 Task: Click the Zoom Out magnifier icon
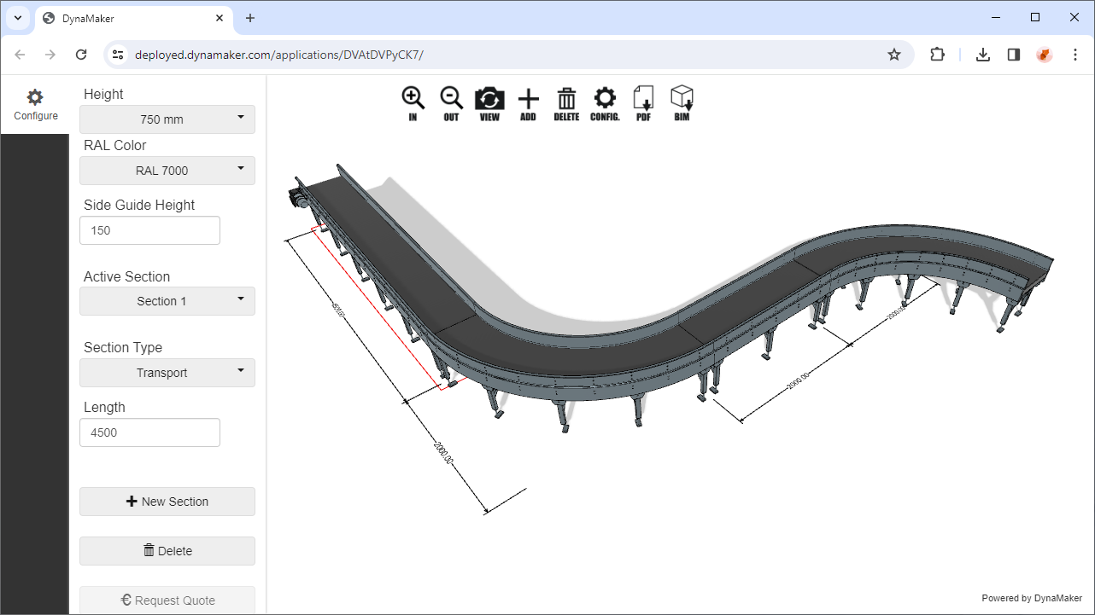[x=451, y=103]
